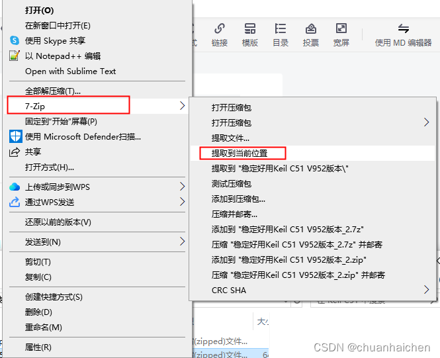The height and width of the screenshot is (358, 440).
Task: Select 压缩 "...V952版本_2.7z" 并邮寄
Action: coord(297,244)
